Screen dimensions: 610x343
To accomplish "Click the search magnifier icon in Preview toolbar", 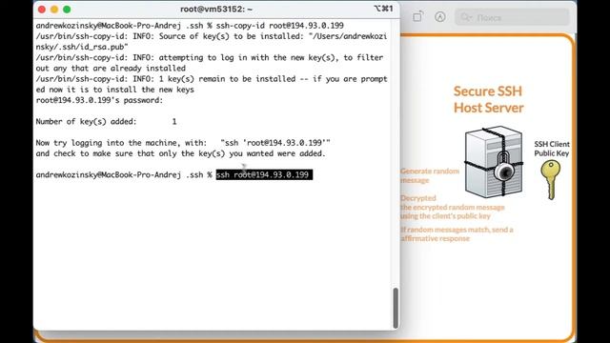I will (x=466, y=17).
